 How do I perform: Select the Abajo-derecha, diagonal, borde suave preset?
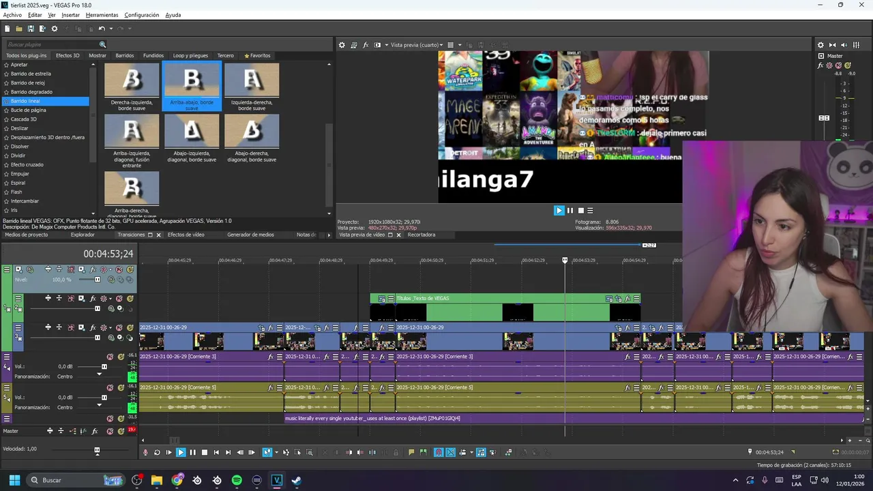[252, 138]
